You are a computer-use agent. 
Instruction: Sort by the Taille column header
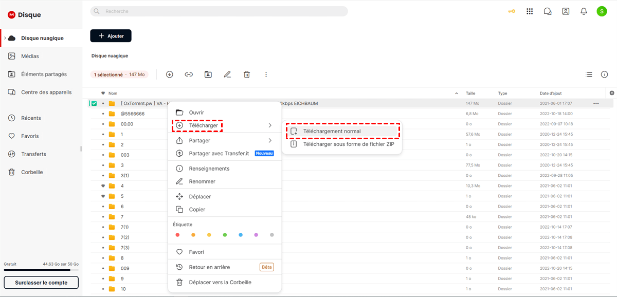pyautogui.click(x=470, y=94)
